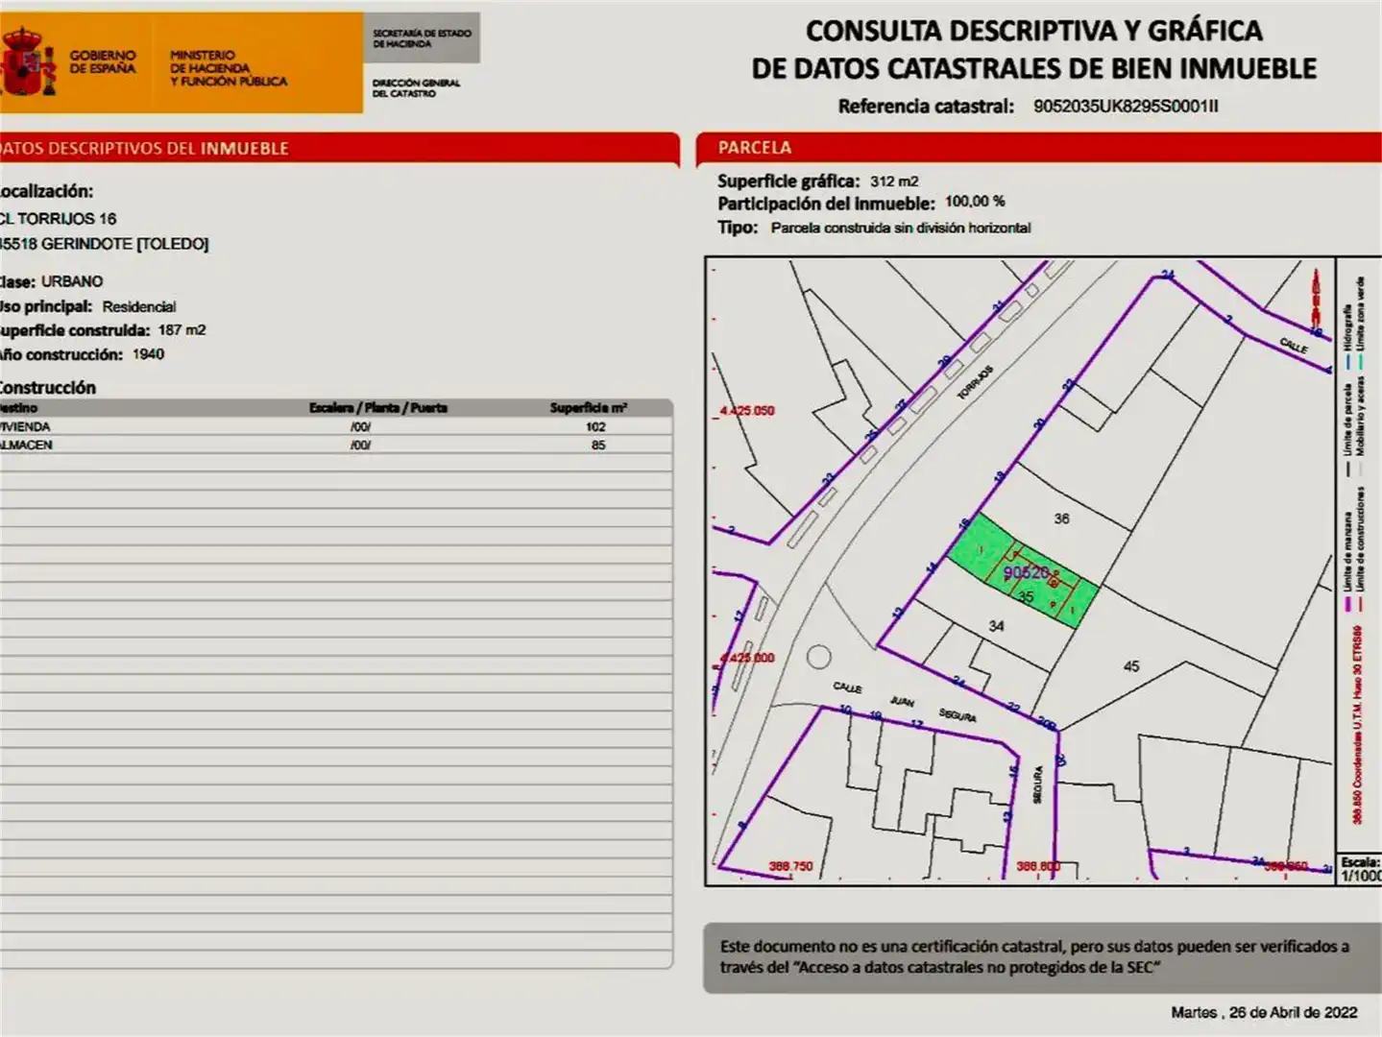Click the main use value 'Residencial'

tap(139, 307)
